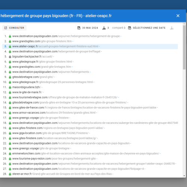Open result 7 grandsgites grand-gite-bretagne link
187x187 pixels.
(x=42, y=67)
